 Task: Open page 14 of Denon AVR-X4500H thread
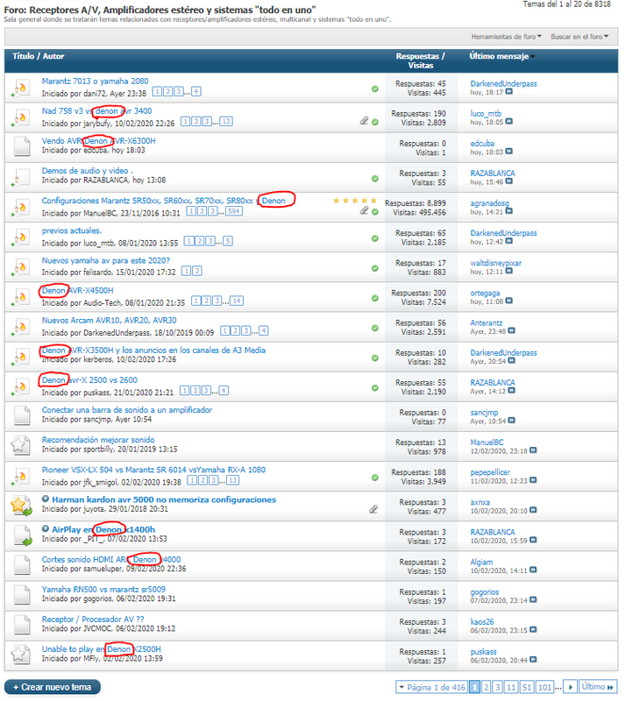pos(237,301)
